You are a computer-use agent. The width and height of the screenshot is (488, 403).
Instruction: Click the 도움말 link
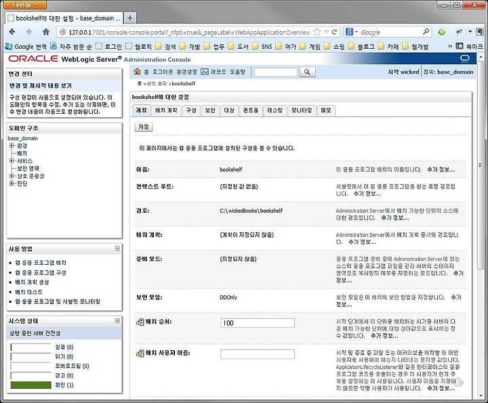click(237, 72)
